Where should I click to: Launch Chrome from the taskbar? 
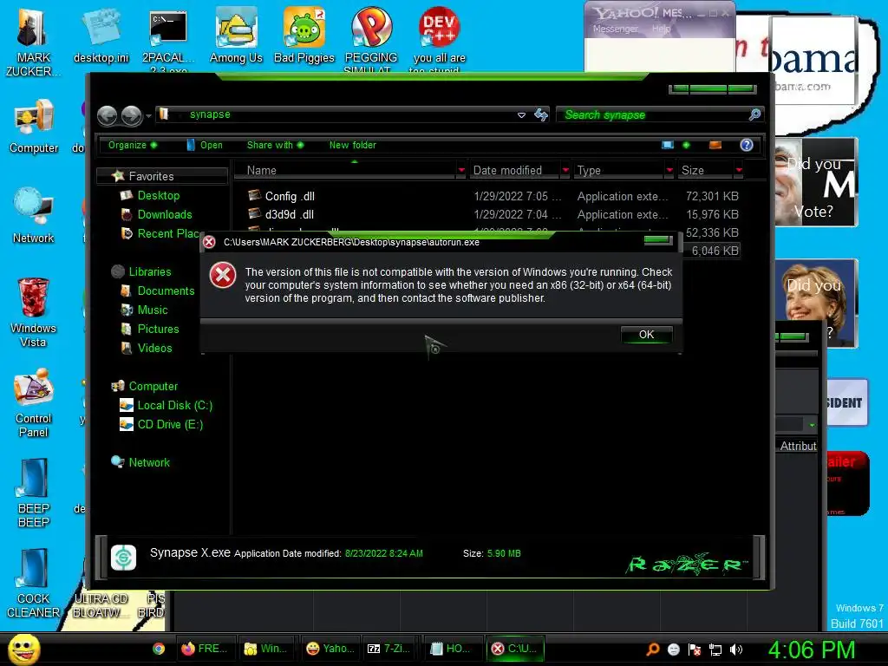(159, 649)
